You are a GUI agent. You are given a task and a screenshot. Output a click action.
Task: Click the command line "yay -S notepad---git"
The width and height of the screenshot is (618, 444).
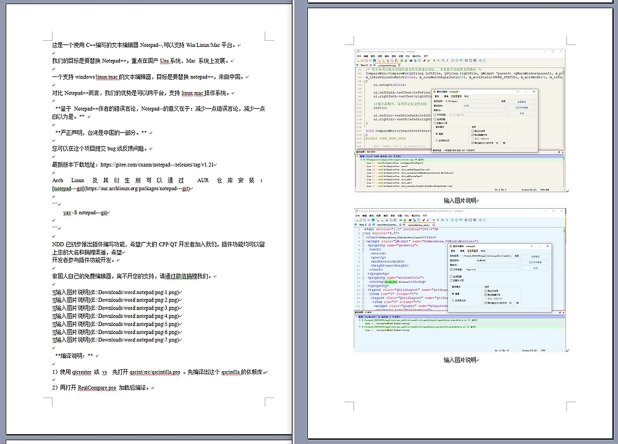pyautogui.click(x=85, y=213)
